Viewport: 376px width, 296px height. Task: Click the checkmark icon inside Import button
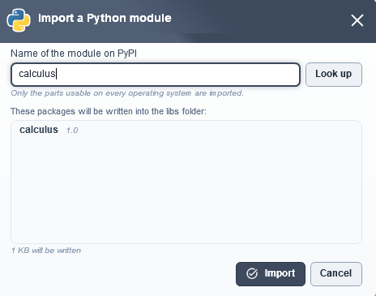[x=252, y=273]
